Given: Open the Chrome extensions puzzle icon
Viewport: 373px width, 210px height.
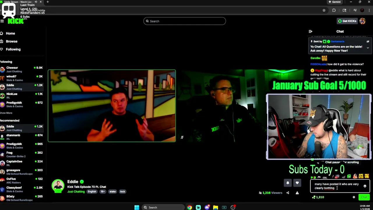Looking at the screenshot, I should pyautogui.click(x=334, y=10).
